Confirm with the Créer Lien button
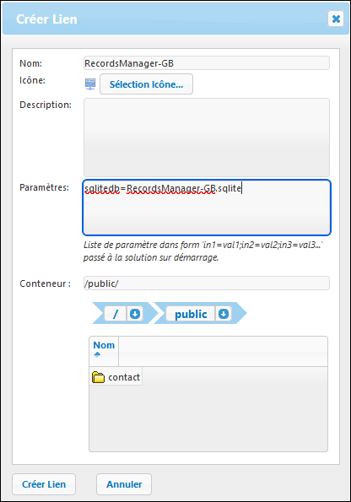This screenshot has height=502, width=351. coord(44,484)
